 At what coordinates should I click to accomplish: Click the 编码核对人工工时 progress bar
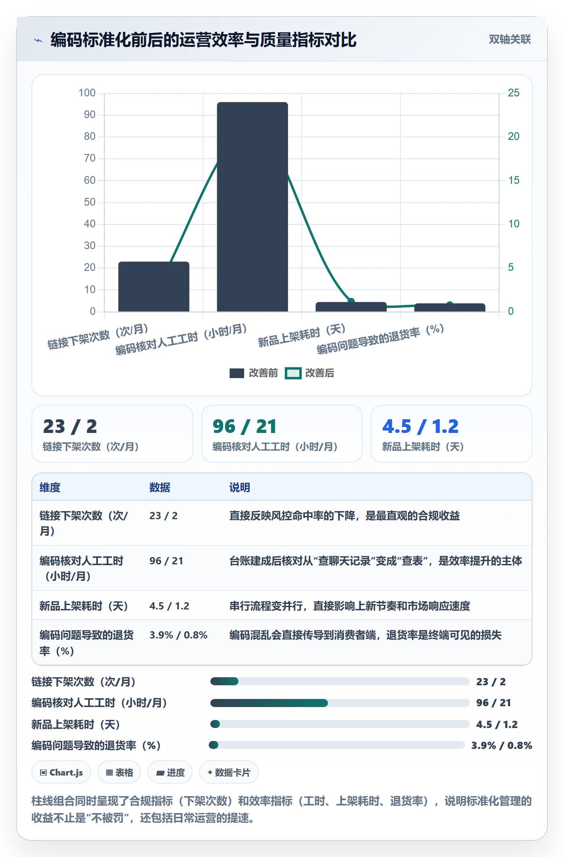click(340, 703)
